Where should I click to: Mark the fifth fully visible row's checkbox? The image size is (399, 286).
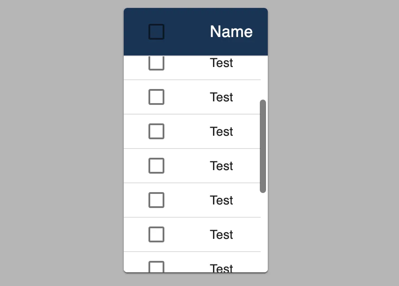[x=156, y=234]
